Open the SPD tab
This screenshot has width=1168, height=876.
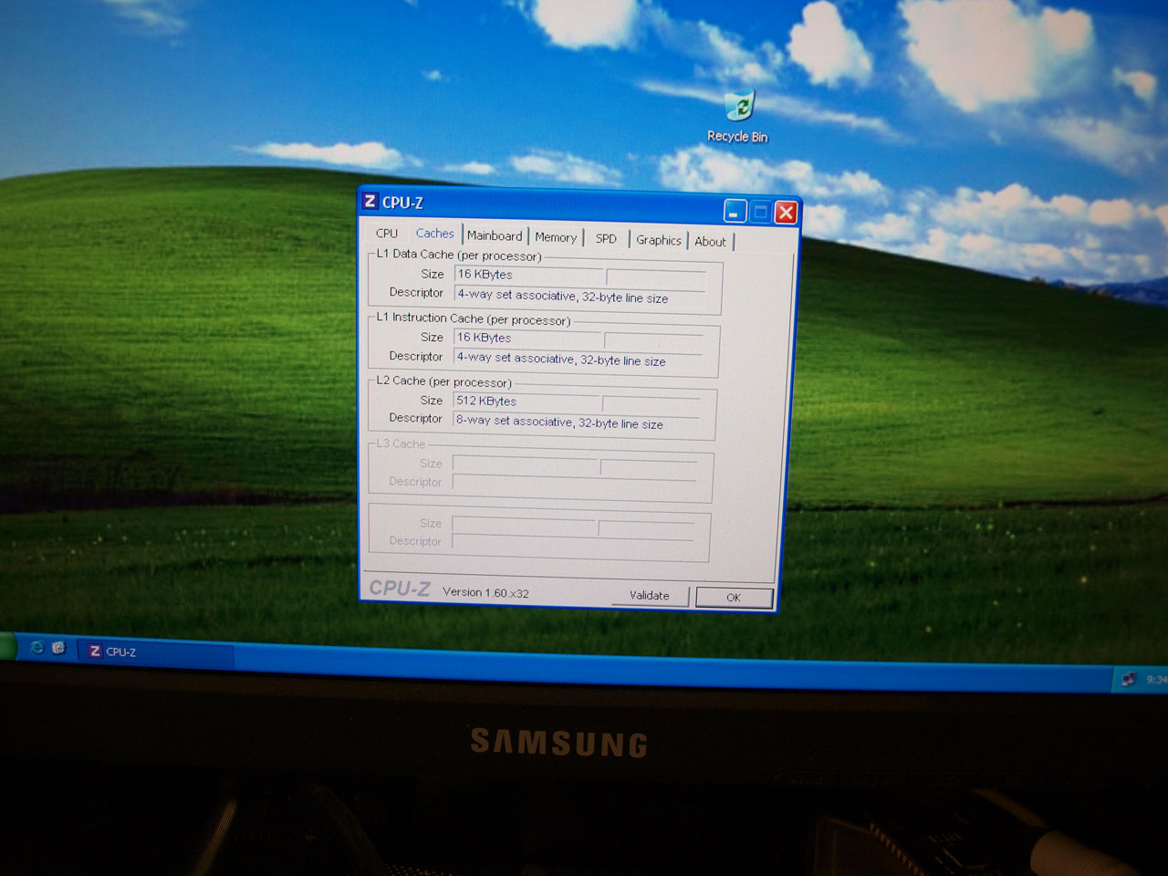tap(606, 239)
